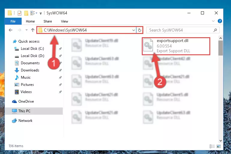Unpin Local Disk (C:) via pin icon
231x154 pixels.
coord(60,49)
